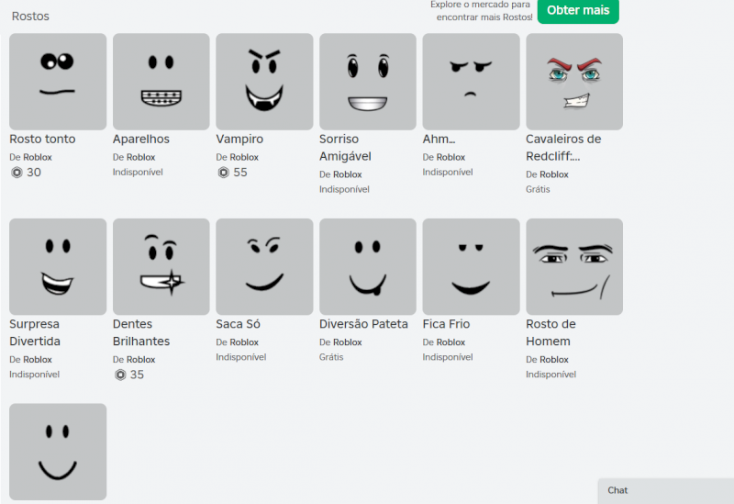The image size is (734, 504).
Task: Click Roblox creator link under Cavaleiros de Redcliff
Action: coord(554,174)
